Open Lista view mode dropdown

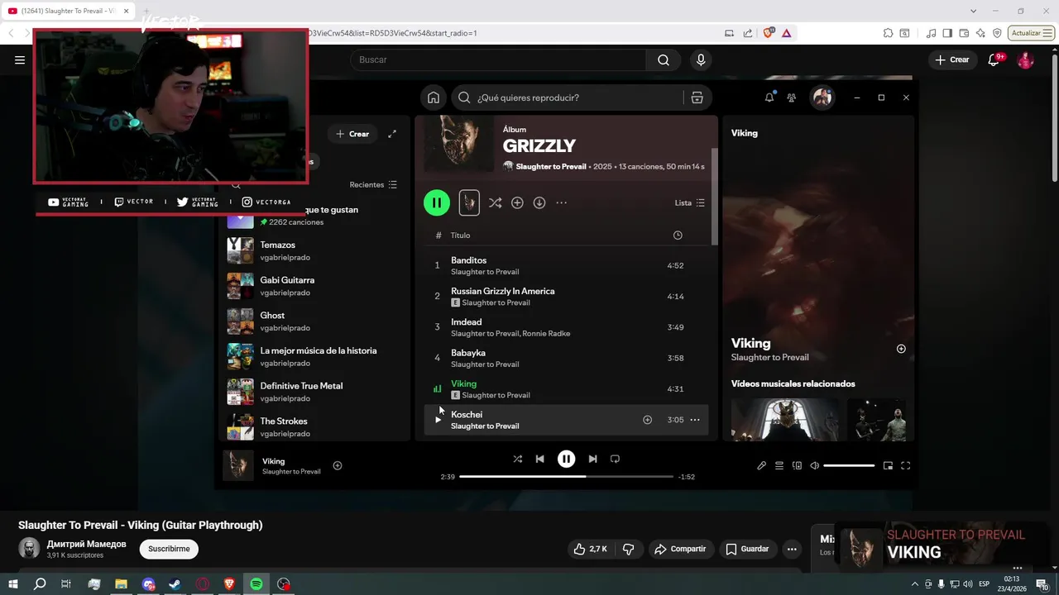[x=689, y=202]
